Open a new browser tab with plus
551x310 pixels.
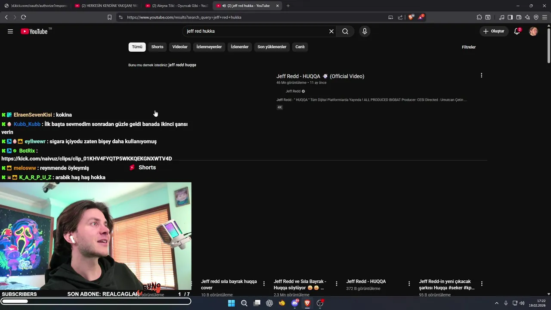pyautogui.click(x=288, y=6)
